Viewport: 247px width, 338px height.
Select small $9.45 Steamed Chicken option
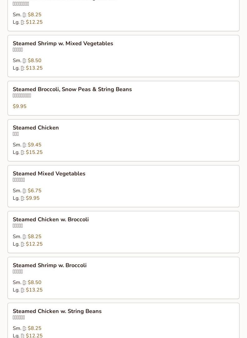(x=34, y=145)
